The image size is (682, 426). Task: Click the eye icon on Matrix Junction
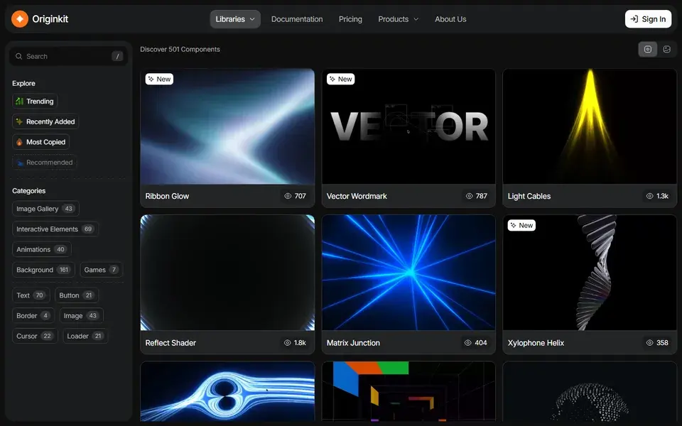coord(468,342)
